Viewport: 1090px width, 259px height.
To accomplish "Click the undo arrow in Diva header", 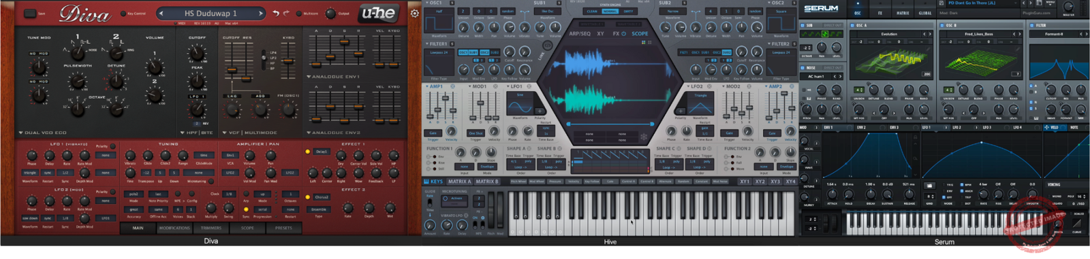I will click(276, 13).
